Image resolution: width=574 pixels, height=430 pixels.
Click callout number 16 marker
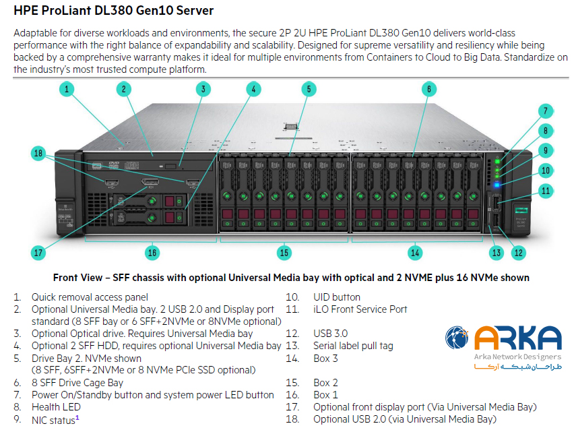pos(152,253)
